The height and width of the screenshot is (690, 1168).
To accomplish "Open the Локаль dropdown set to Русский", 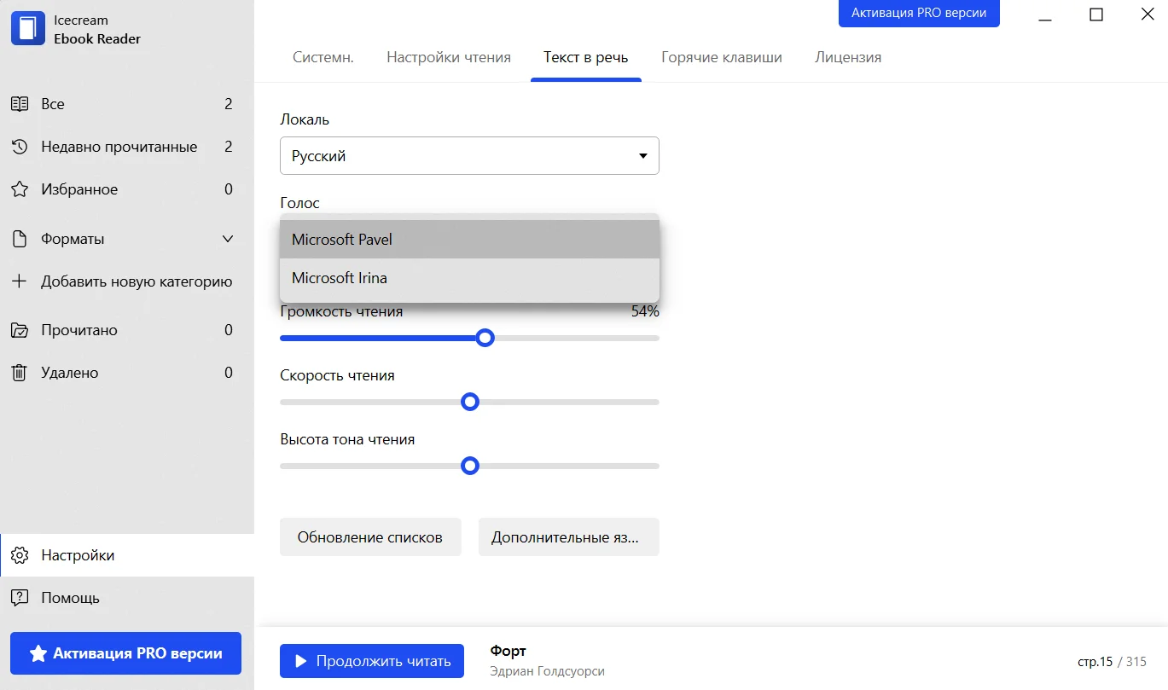I will 469,156.
